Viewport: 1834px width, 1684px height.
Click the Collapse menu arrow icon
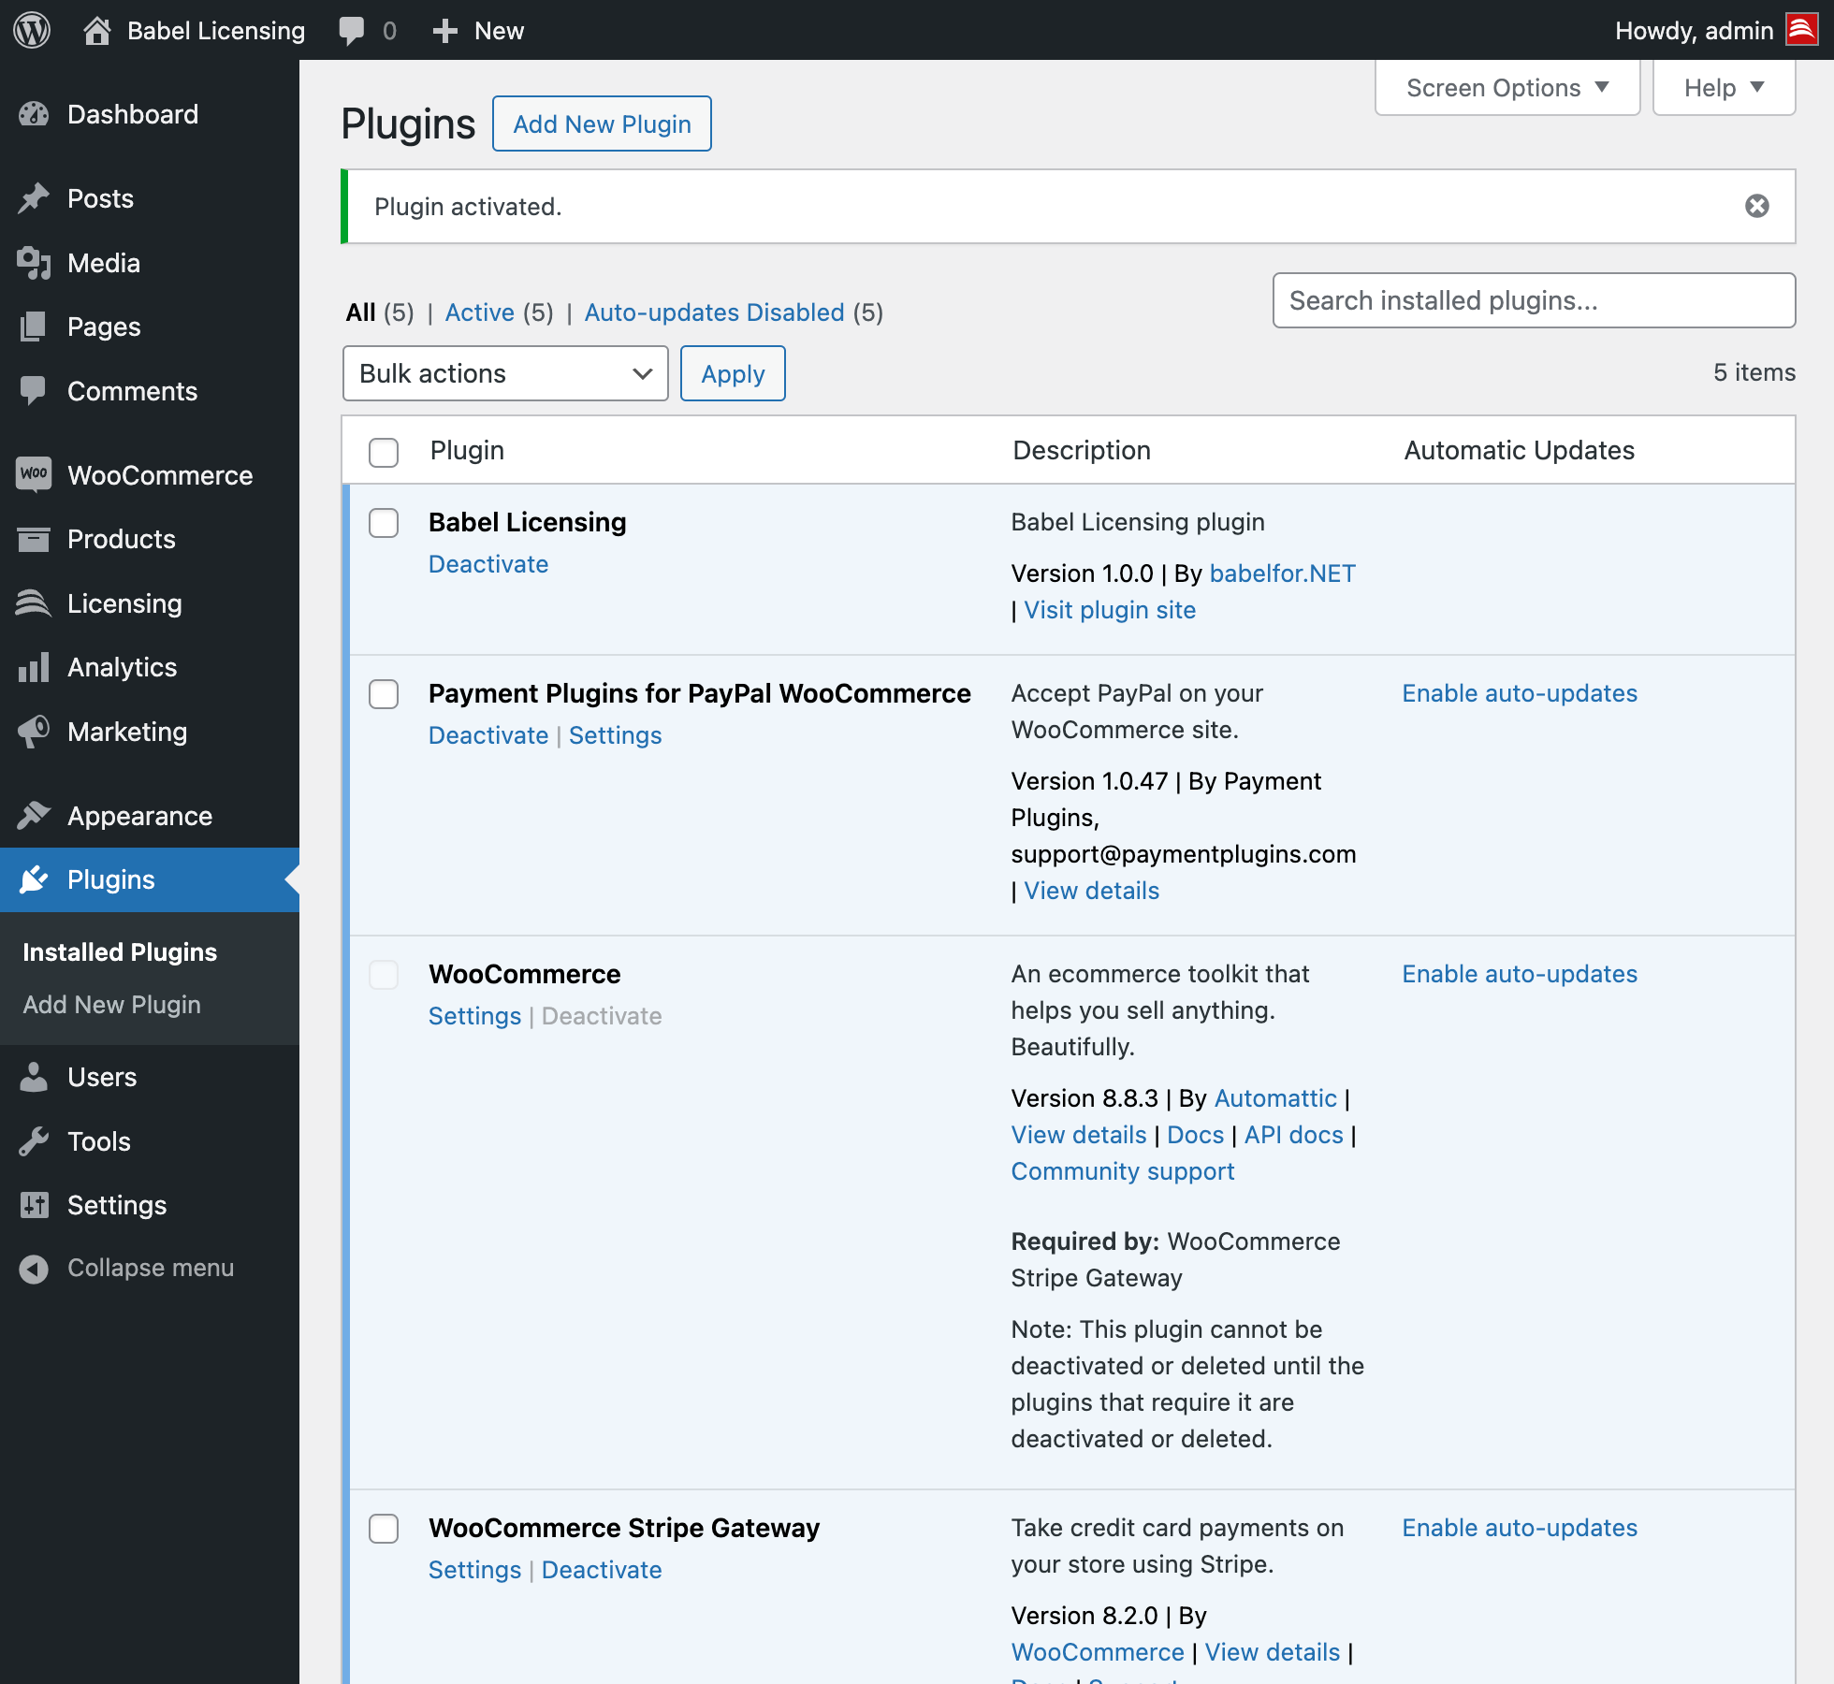click(x=34, y=1268)
